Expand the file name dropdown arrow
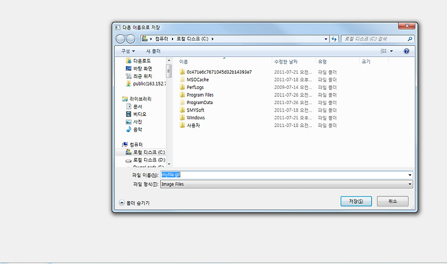 click(x=410, y=175)
